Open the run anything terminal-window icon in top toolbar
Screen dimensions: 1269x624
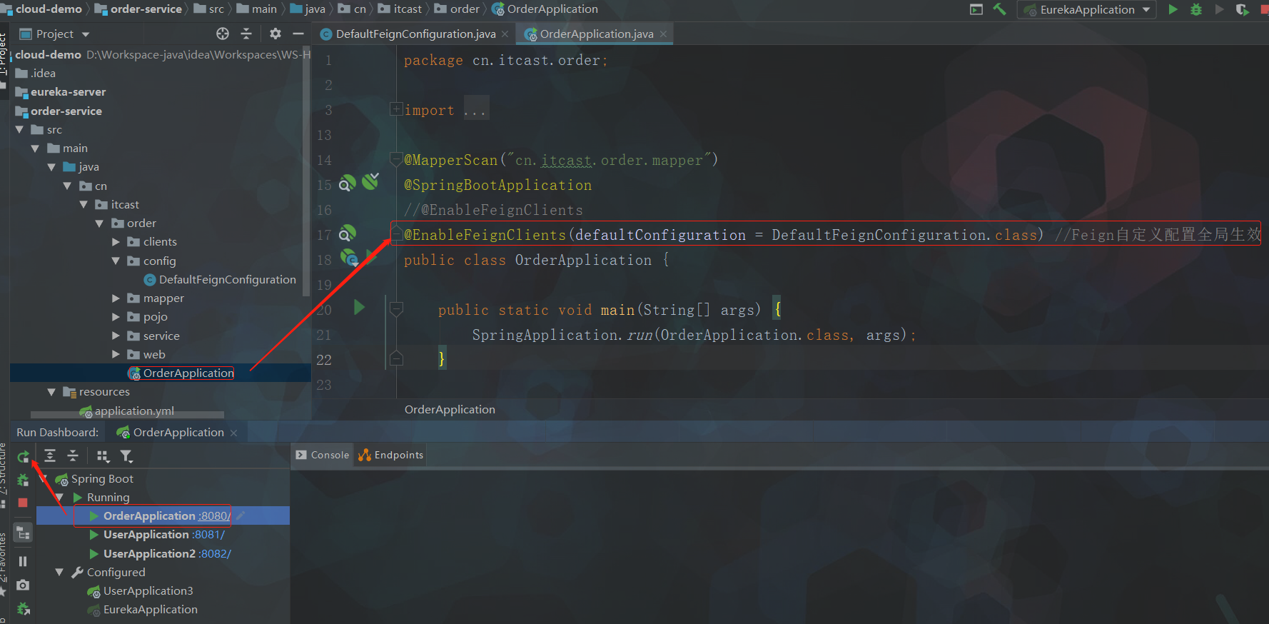976,9
